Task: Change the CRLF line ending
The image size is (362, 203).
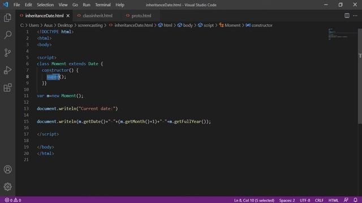Action: pos(319,200)
